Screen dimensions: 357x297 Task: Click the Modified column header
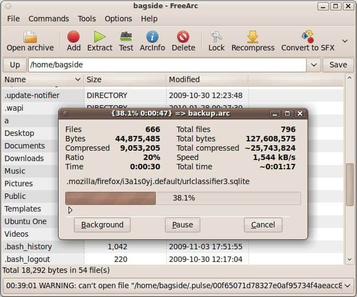point(207,79)
